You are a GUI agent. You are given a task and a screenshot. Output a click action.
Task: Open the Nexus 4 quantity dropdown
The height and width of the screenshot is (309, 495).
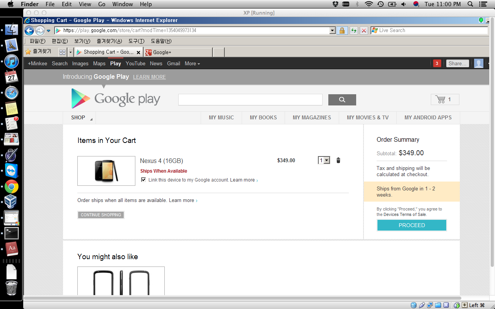pos(324,160)
